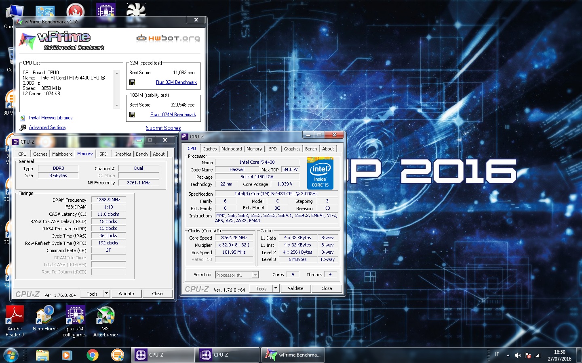Click Validate in the CPU-Z CPU window
The width and height of the screenshot is (582, 363).
tap(295, 288)
